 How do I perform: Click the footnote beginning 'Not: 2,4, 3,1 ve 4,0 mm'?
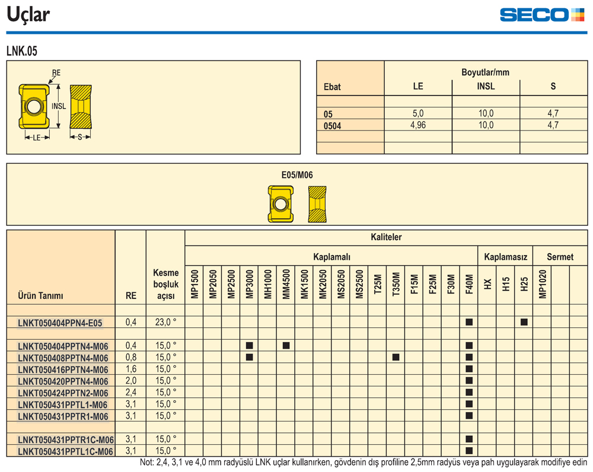pyautogui.click(x=364, y=462)
